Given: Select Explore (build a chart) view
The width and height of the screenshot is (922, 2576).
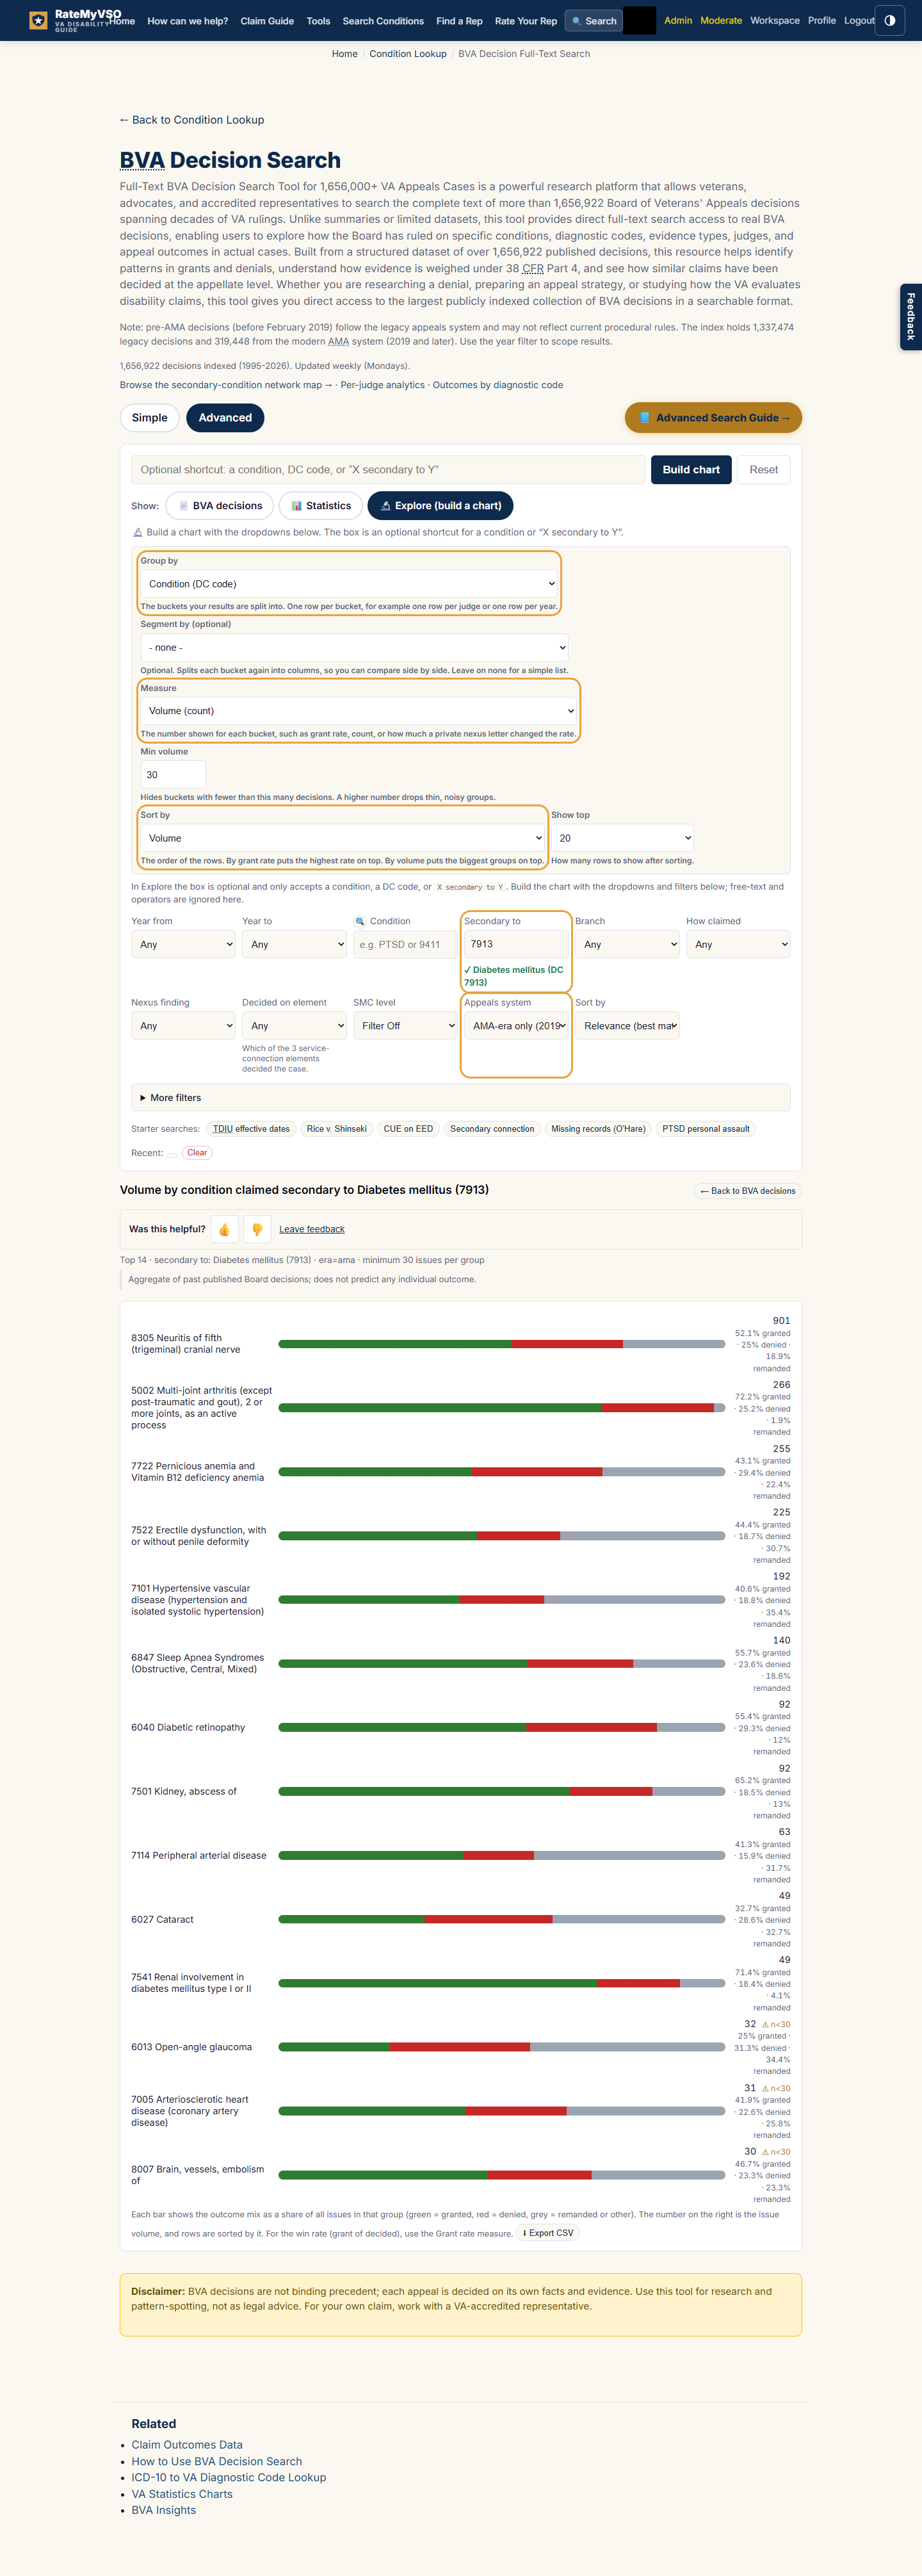Looking at the screenshot, I should [440, 506].
